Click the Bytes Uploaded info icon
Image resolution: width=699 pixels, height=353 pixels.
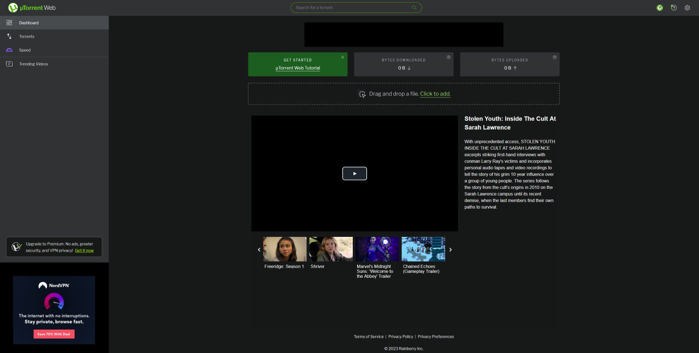coord(555,57)
